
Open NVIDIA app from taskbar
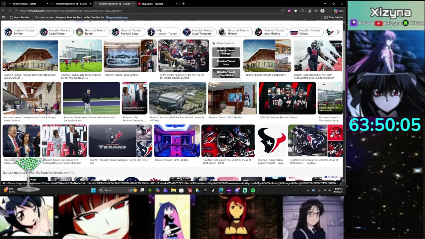click(149, 190)
